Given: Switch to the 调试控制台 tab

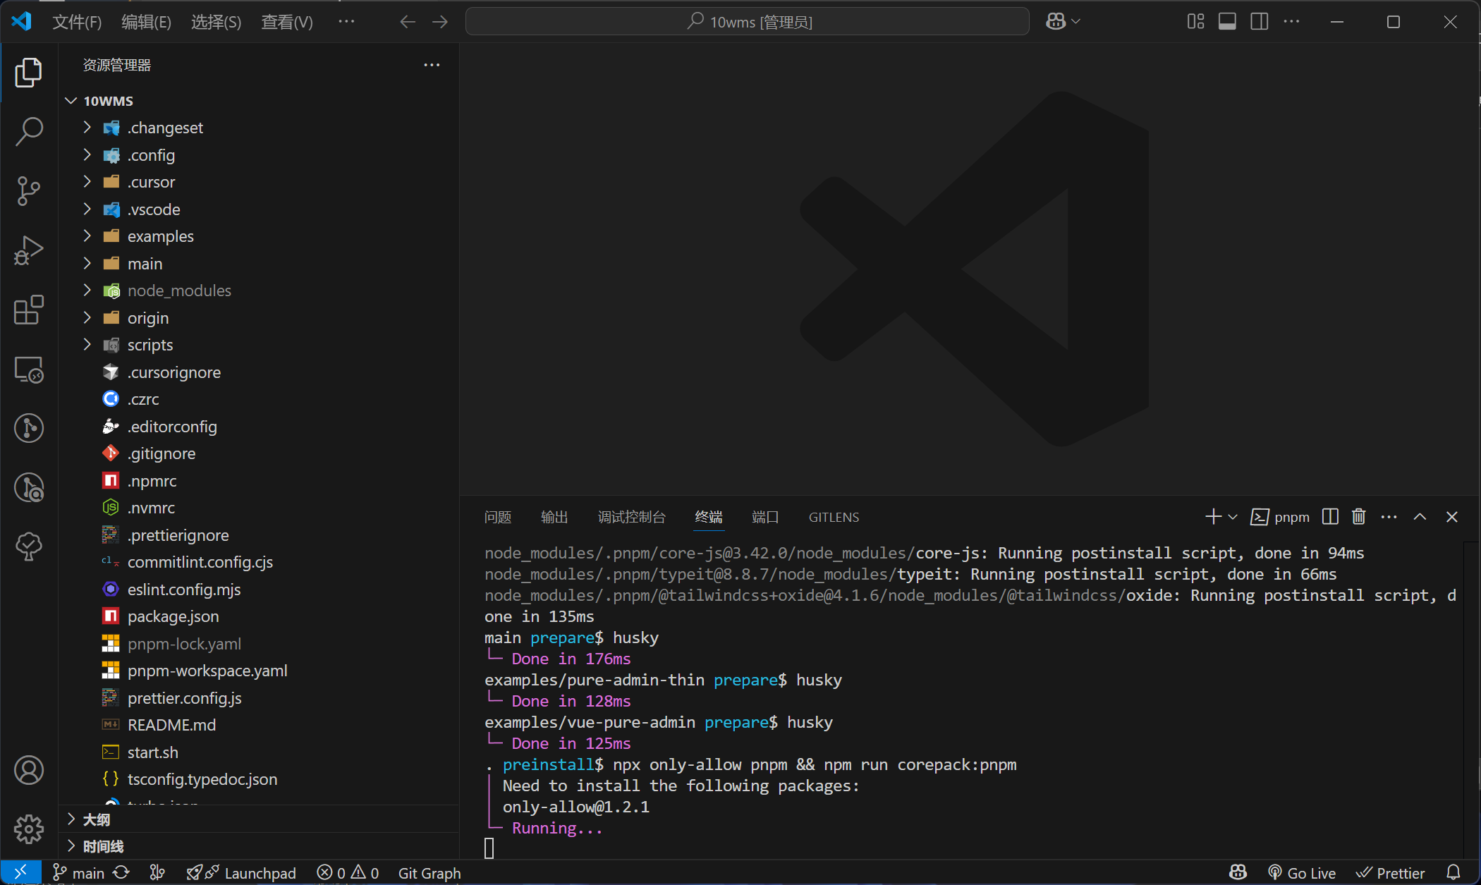Looking at the screenshot, I should [x=632, y=517].
